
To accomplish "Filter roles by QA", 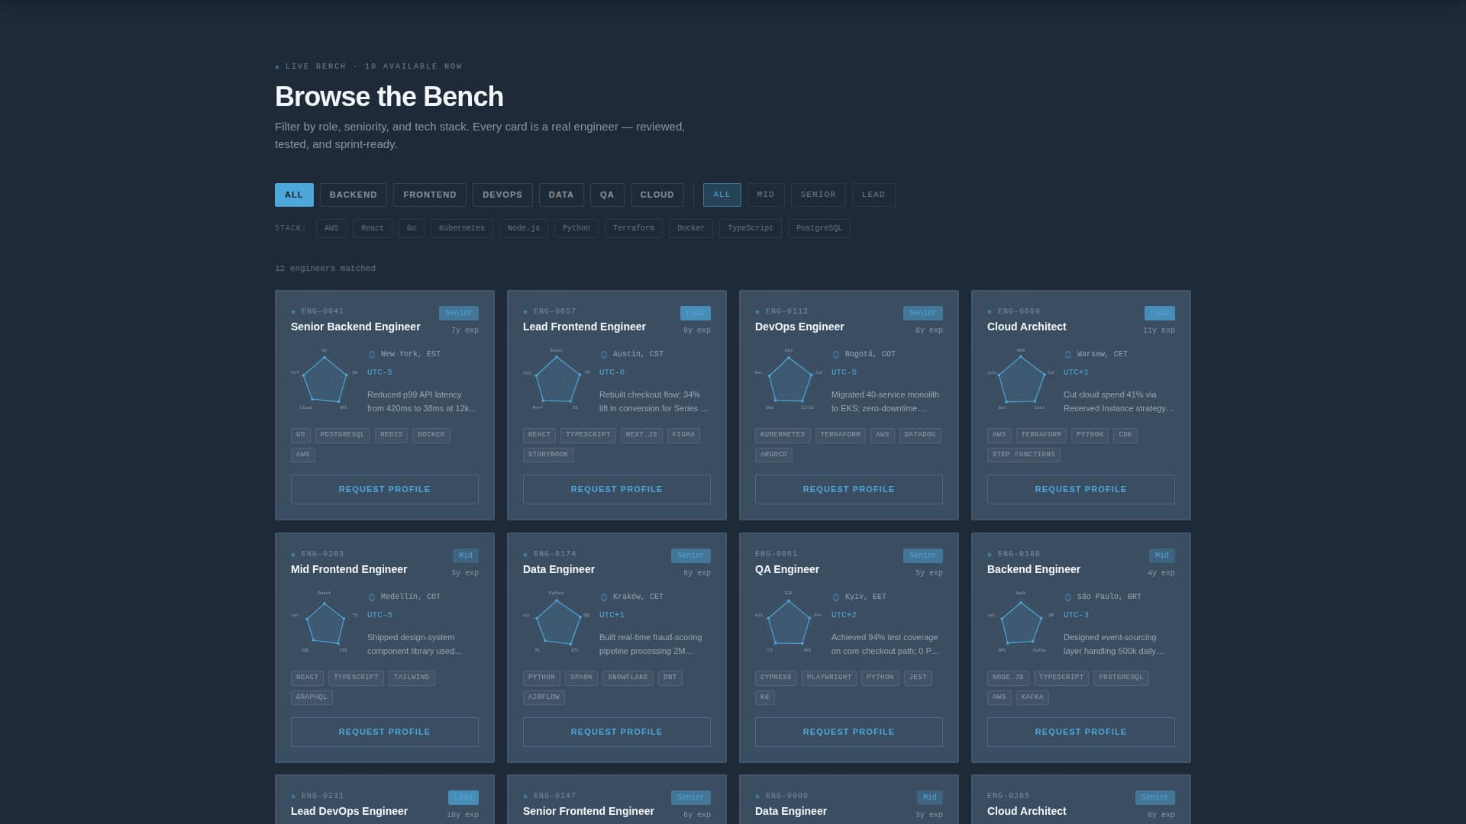I will pyautogui.click(x=607, y=195).
